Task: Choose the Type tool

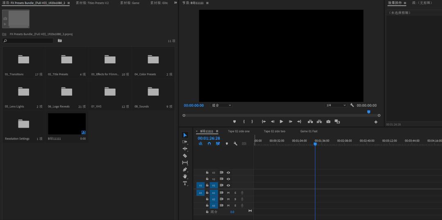Action: click(185, 183)
